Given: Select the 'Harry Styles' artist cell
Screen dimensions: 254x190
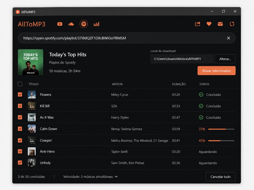Looking at the screenshot, I should [x=120, y=117].
